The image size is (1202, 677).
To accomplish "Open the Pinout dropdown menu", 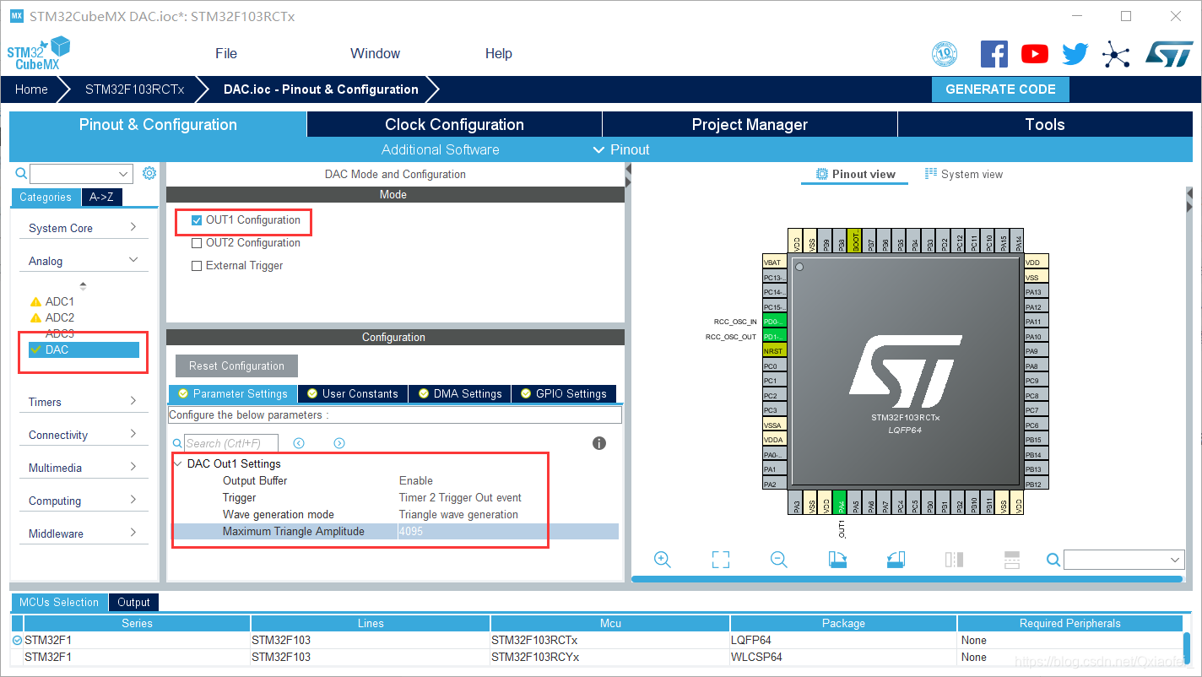I will [621, 149].
